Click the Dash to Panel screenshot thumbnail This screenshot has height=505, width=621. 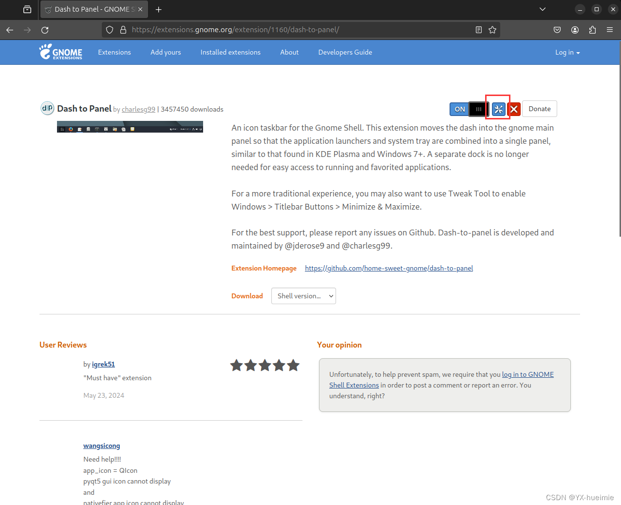tap(130, 127)
